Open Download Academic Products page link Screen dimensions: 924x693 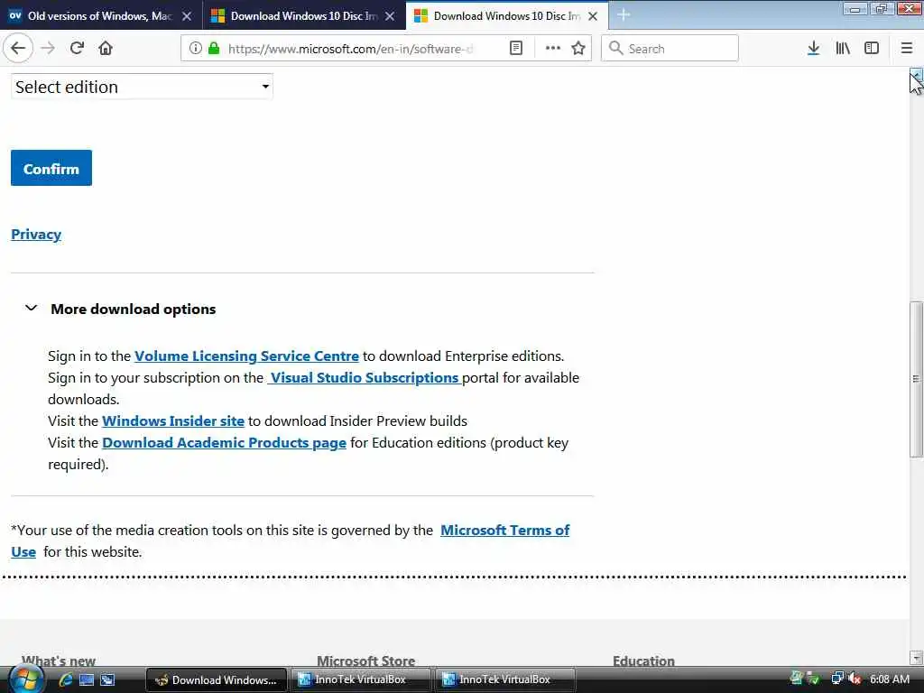point(224,443)
